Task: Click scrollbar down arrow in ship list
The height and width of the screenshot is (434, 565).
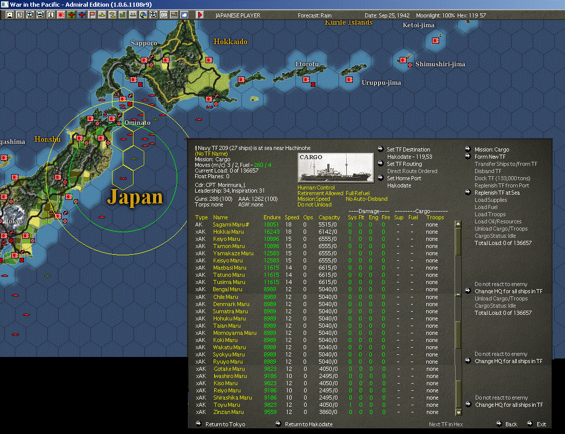Action: pyautogui.click(x=458, y=412)
